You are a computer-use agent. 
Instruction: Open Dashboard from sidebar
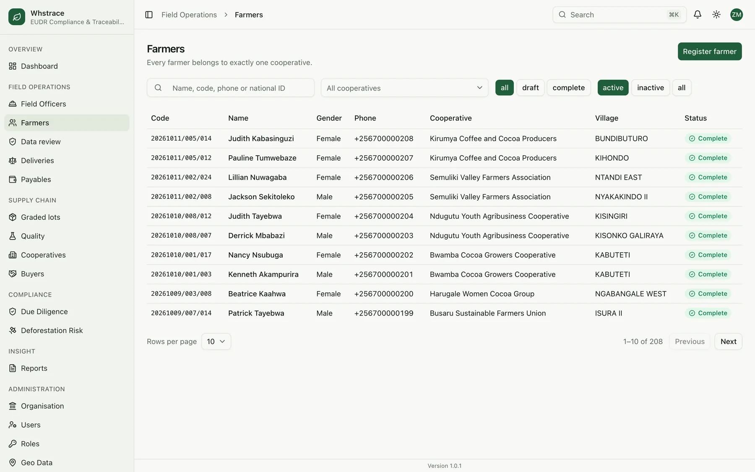click(x=67, y=66)
